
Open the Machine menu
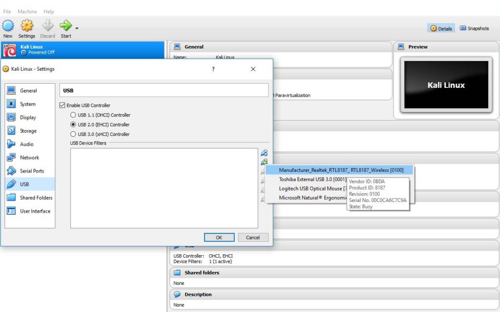27,12
